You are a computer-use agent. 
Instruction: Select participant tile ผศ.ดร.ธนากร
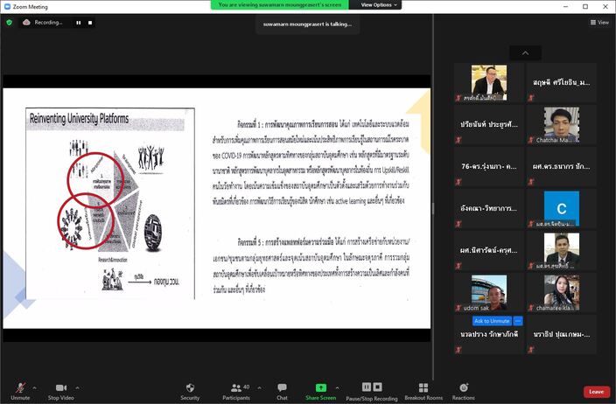(562, 166)
